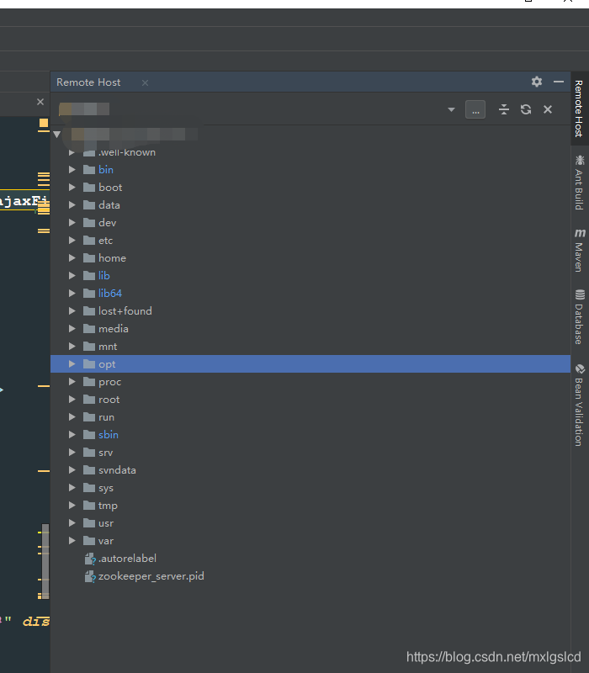Open the server selection dropdown arrow
The height and width of the screenshot is (673, 589).
[x=451, y=110]
